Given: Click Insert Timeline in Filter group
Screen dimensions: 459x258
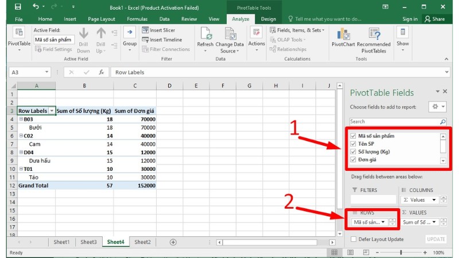Looking at the screenshot, I should coord(145,40).
